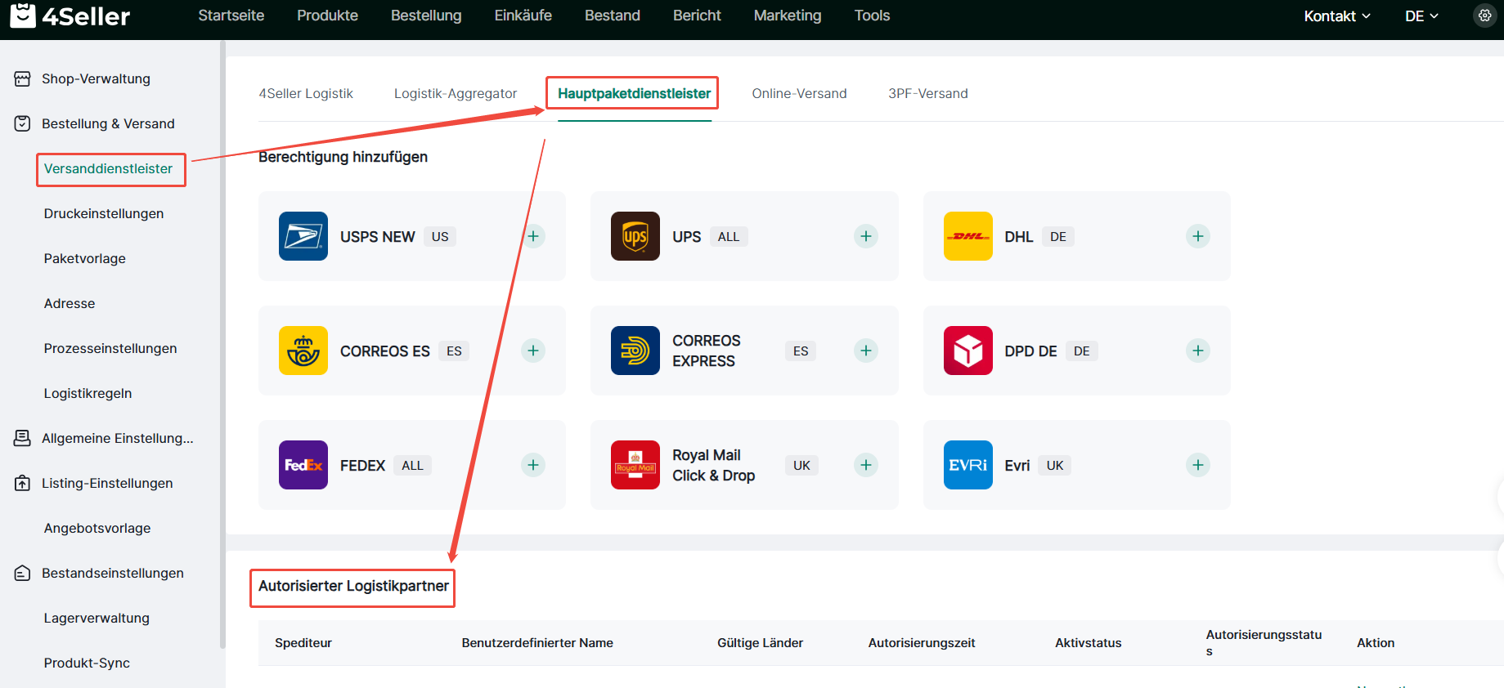Go to Lagerverwaltung in sidebar
The width and height of the screenshot is (1504, 688).
[97, 618]
